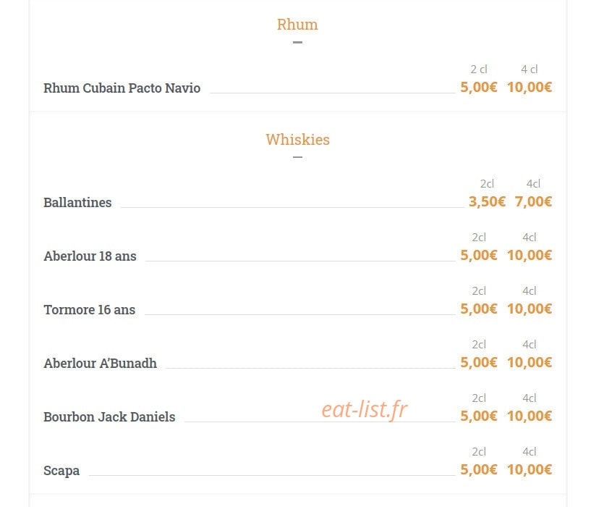Click Ballantines 7,00€ price
Image resolution: width=591 pixels, height=507 pixels.
[x=533, y=201]
